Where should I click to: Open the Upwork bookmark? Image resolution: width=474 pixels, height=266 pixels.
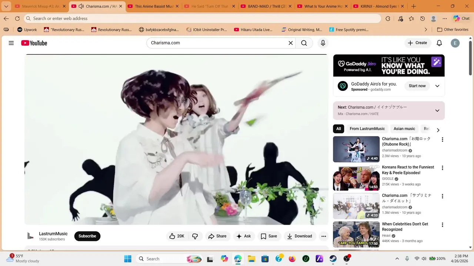click(27, 30)
